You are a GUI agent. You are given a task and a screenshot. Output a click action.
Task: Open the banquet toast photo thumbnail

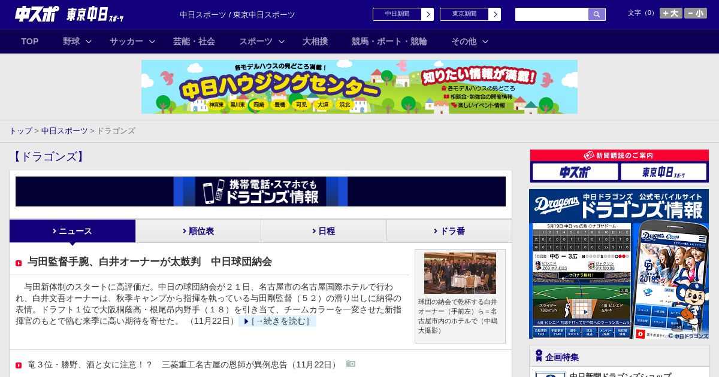pos(460,273)
